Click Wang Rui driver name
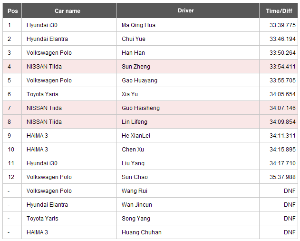Image resolution: width=300 pixels, height=241 pixels. [135, 191]
